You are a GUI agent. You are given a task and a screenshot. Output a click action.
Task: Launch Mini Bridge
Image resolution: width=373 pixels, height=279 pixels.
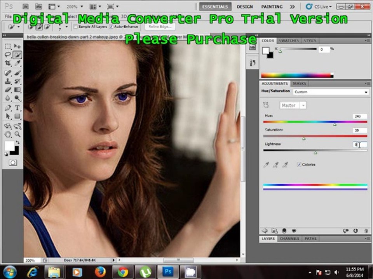click(38, 7)
